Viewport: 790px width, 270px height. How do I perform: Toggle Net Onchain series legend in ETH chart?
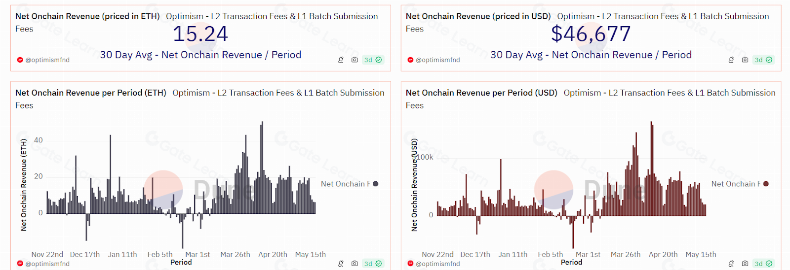point(345,184)
